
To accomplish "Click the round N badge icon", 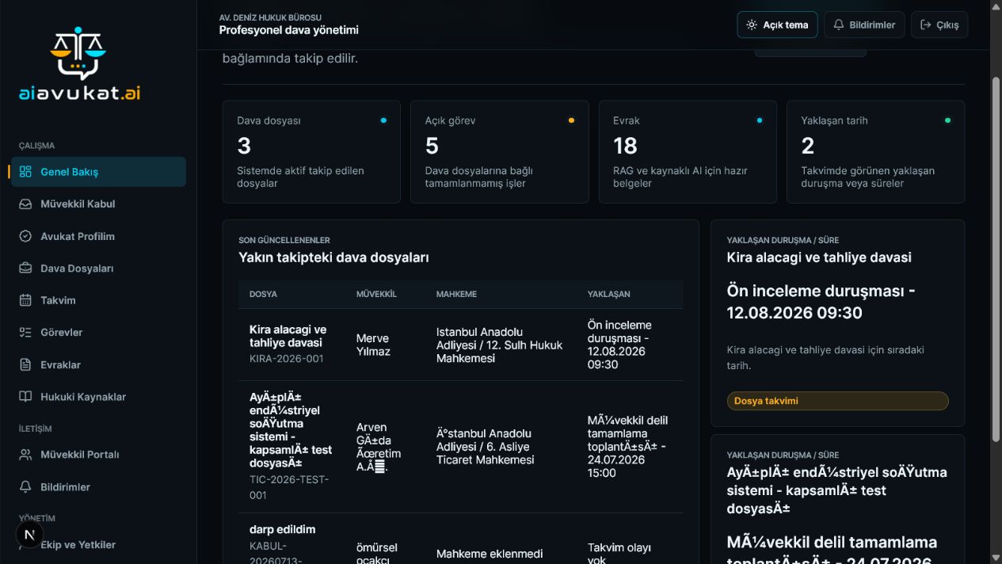I will pyautogui.click(x=29, y=535).
